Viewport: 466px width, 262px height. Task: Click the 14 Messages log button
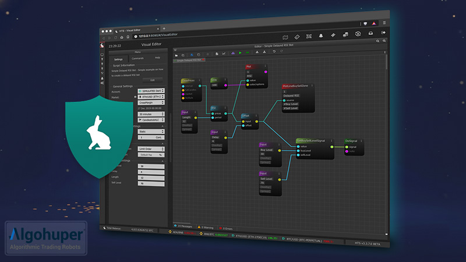pos(185,226)
